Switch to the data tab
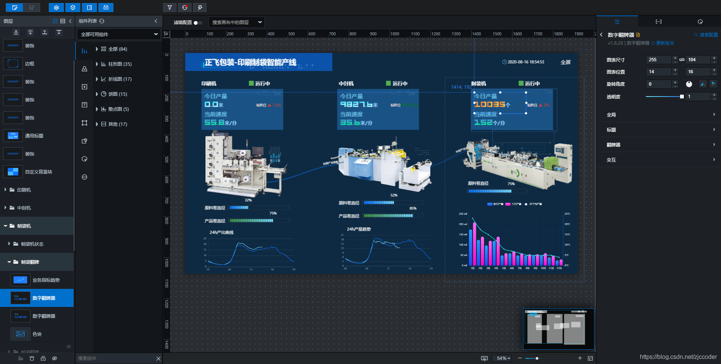This screenshot has width=721, height=364. (x=659, y=22)
